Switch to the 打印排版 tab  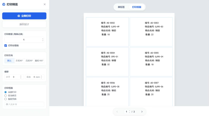pos(137,7)
